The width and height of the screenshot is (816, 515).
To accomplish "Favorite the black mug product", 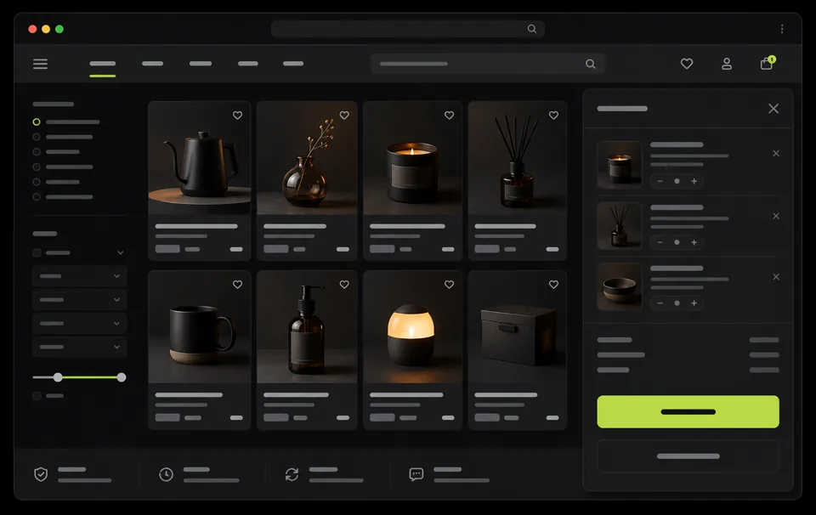I will pos(237,285).
